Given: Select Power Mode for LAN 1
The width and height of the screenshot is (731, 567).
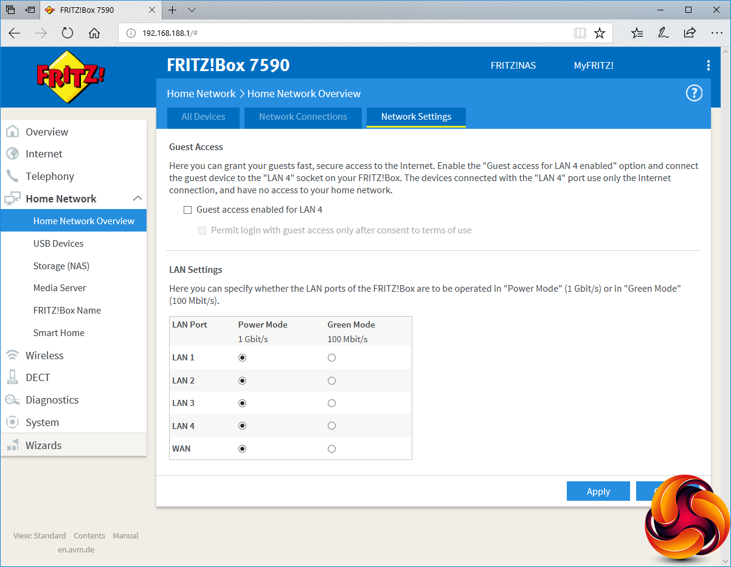Looking at the screenshot, I should (243, 358).
